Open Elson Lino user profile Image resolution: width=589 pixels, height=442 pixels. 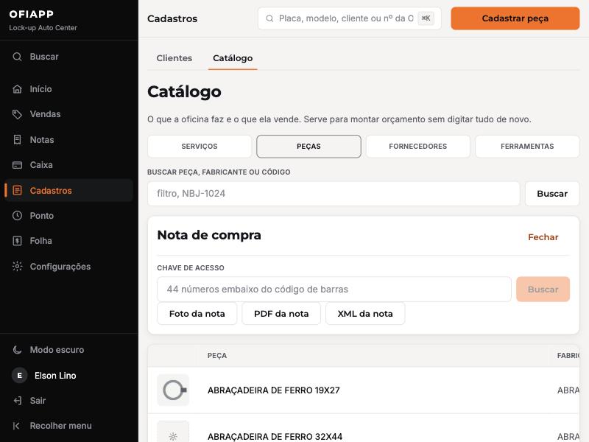pyautogui.click(x=68, y=376)
